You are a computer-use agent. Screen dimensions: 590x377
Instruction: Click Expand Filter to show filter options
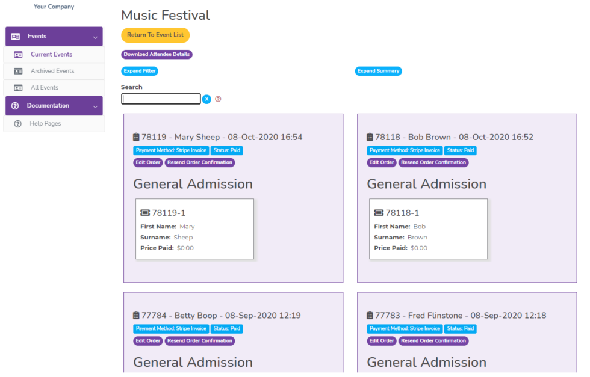(139, 71)
